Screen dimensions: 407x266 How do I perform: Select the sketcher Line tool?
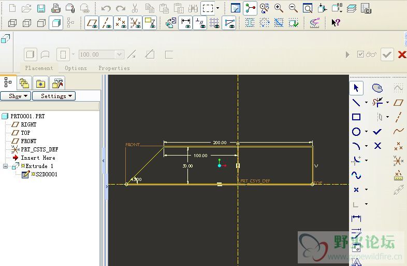click(356, 103)
